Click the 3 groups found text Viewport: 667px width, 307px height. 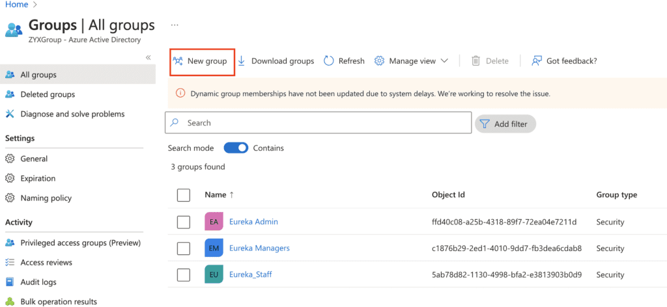[x=198, y=167]
